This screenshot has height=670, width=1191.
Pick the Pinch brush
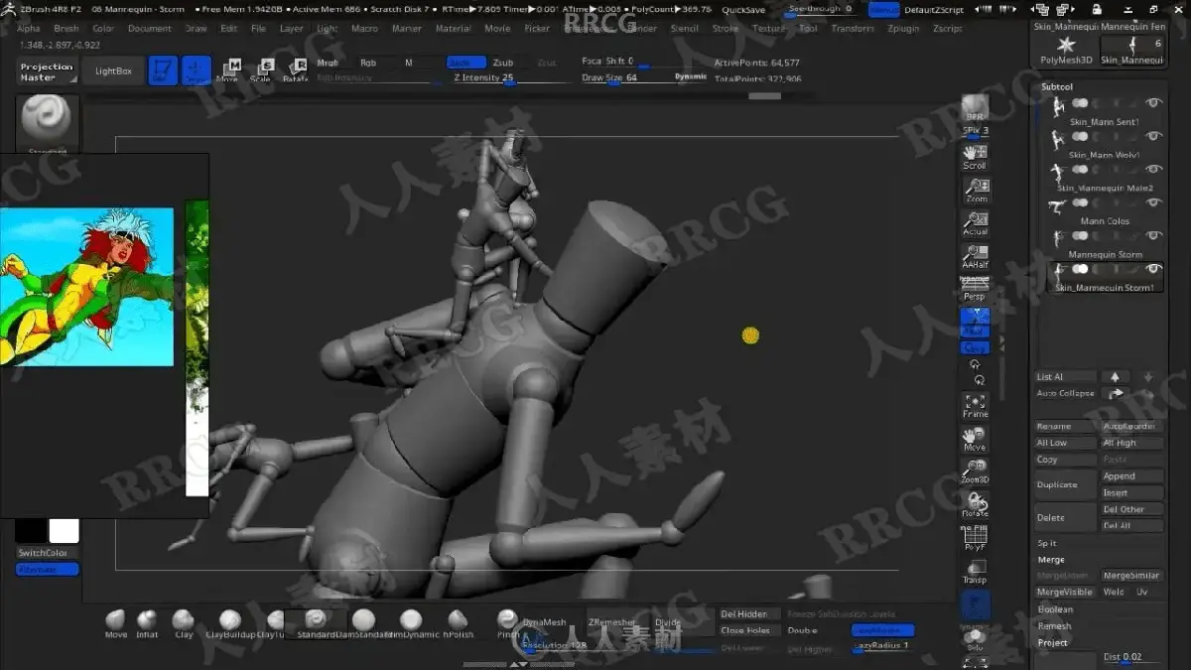[507, 623]
